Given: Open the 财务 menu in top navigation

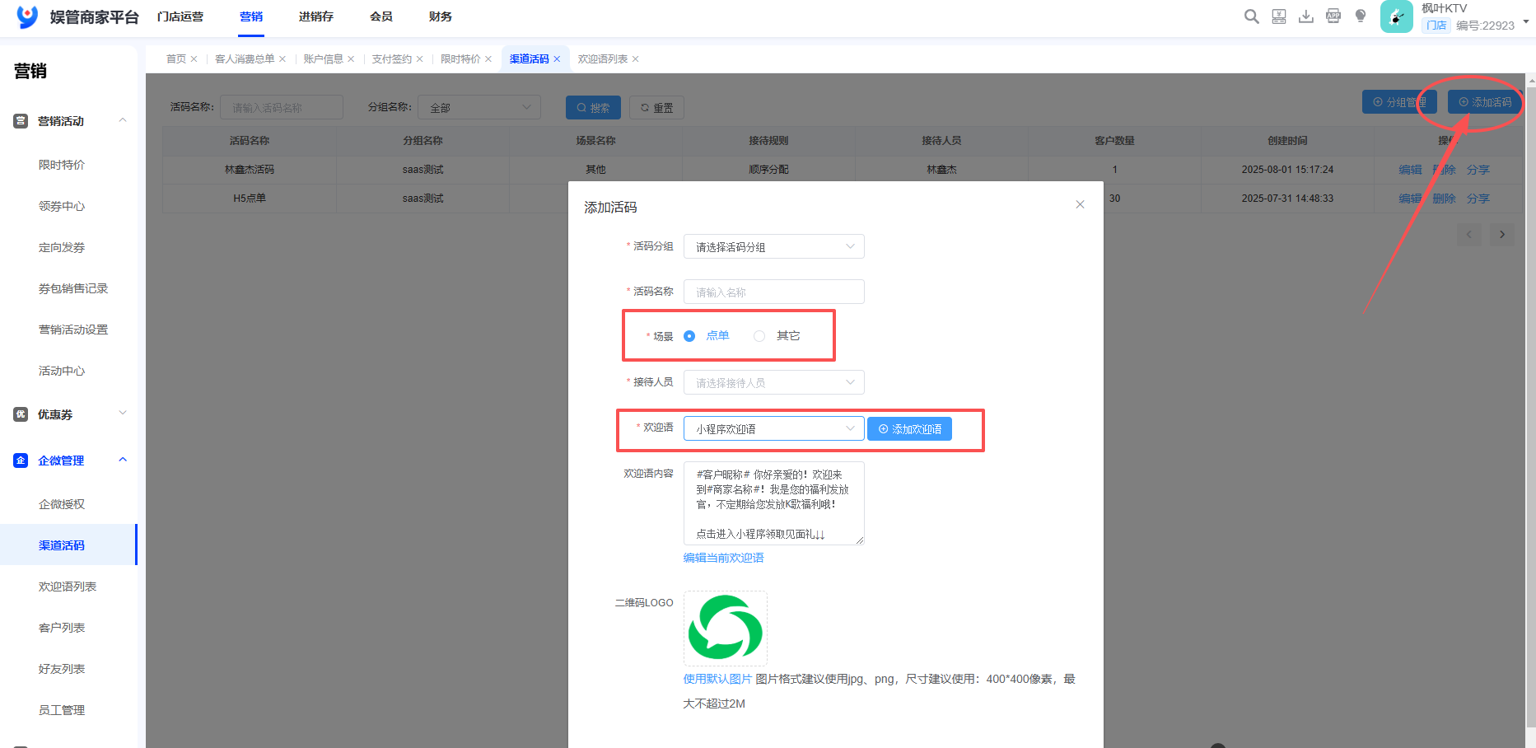Looking at the screenshot, I should click(440, 16).
